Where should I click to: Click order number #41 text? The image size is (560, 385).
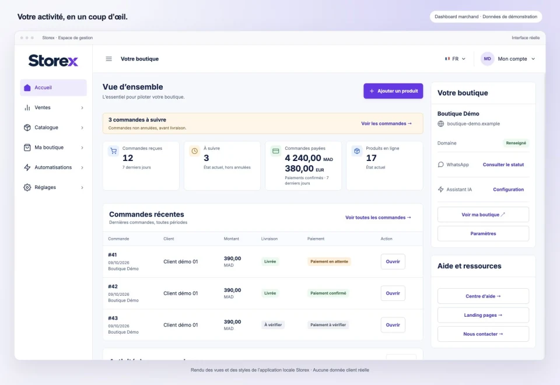(x=113, y=255)
